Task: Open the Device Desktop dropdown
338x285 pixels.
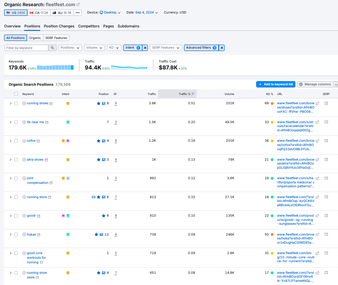Action: [x=110, y=12]
